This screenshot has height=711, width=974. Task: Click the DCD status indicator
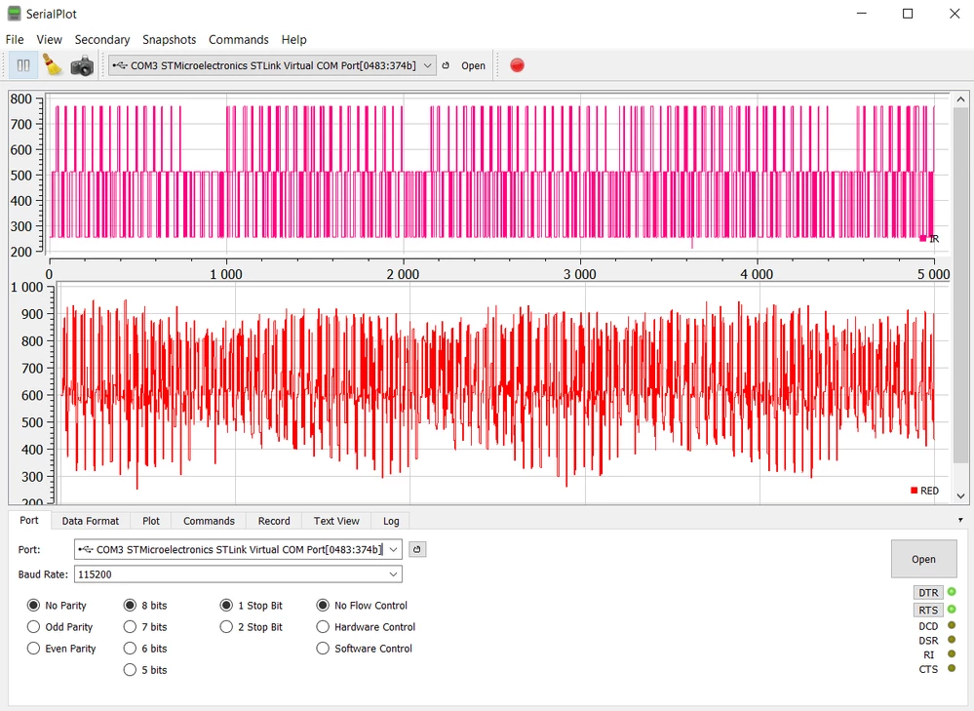[x=952, y=625]
